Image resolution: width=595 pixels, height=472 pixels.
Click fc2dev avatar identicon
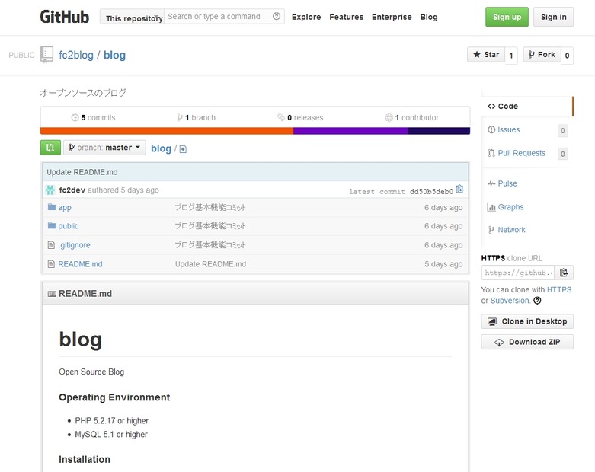[x=50, y=190]
